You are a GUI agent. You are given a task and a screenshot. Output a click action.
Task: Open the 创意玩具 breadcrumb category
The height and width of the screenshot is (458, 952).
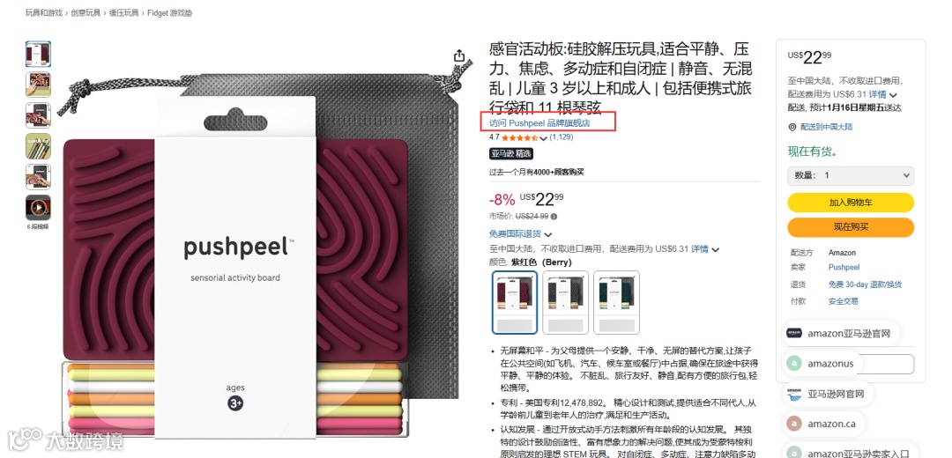85,12
